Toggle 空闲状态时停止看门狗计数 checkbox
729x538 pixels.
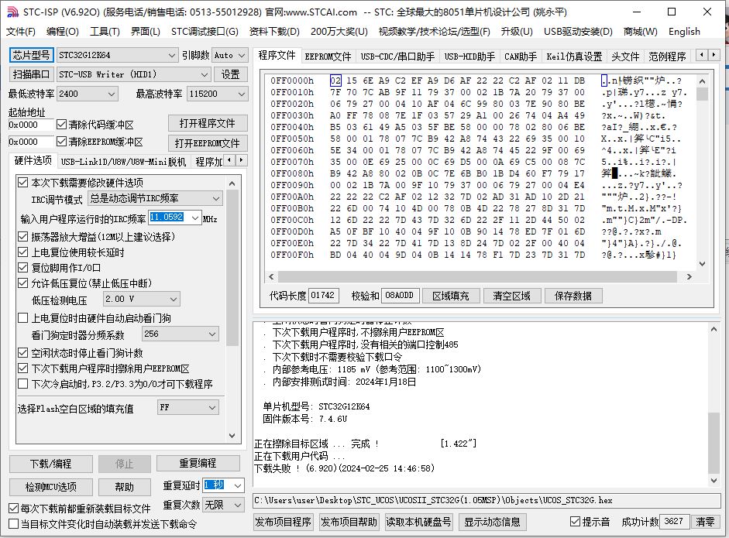[x=22, y=353]
